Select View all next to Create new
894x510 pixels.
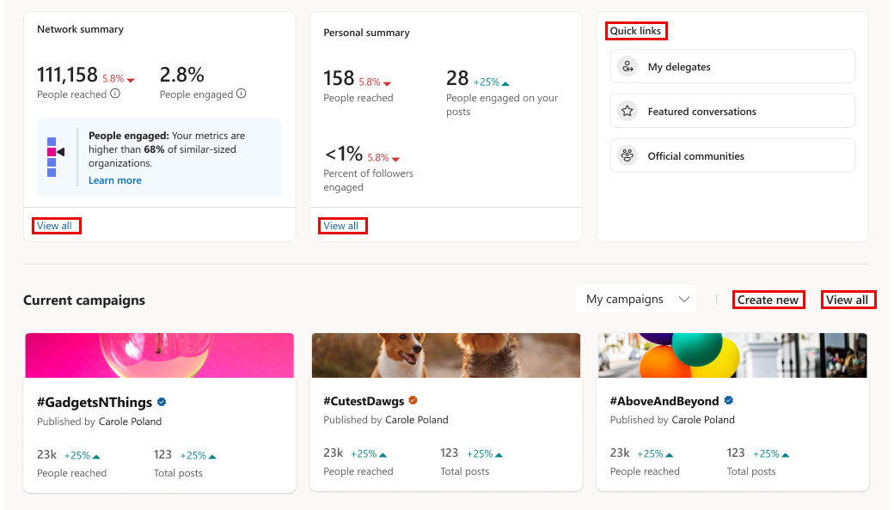[847, 300]
